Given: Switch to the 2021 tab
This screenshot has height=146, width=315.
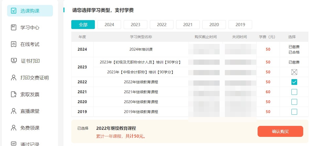Looking at the screenshot, I should 188,25.
